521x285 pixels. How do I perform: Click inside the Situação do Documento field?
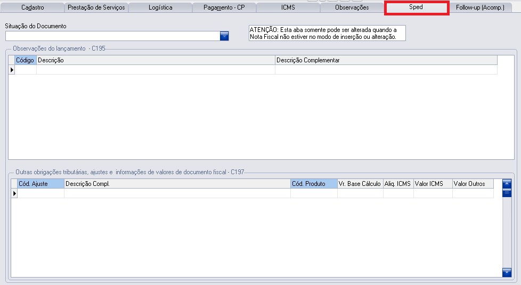[112, 36]
